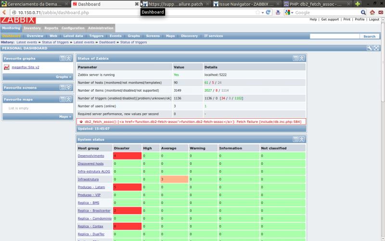Open the meganfox:Site v2 graph link
385x241 pixels.
click(26, 67)
